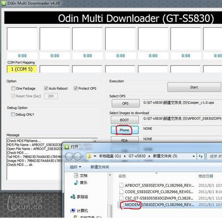Image resolution: width=222 pixels, height=218 pixels.
Task: Click the BOOT file path field
Action: tap(182, 119)
